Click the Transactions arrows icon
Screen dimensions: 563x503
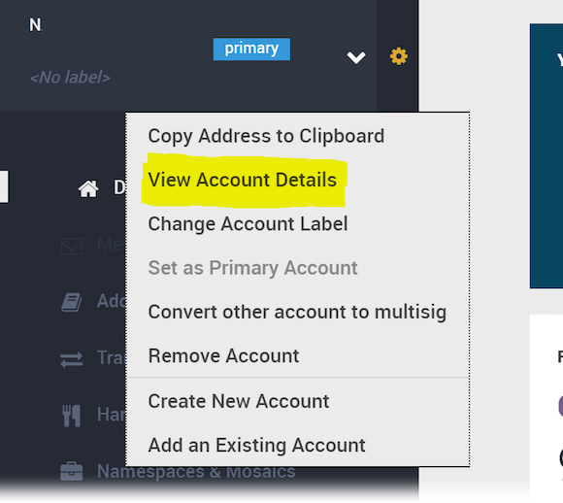pos(71,359)
